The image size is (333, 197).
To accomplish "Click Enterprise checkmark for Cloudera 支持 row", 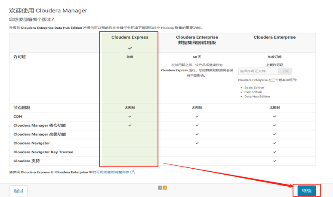I will coord(274,161).
